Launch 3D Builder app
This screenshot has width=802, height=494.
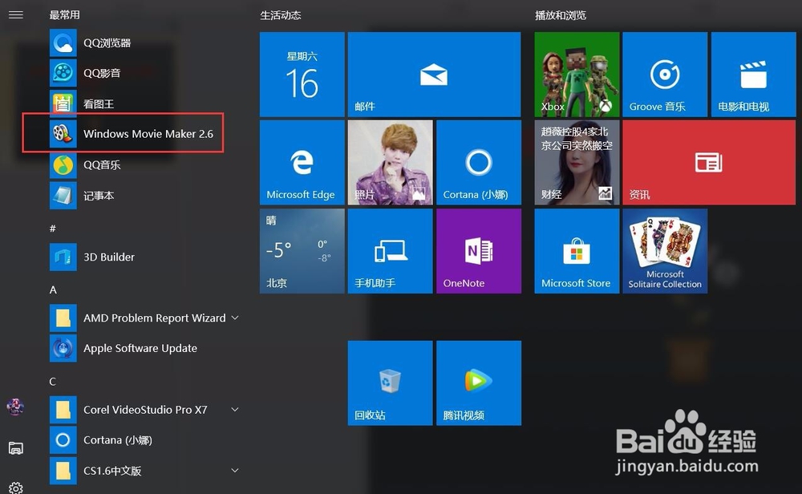[x=63, y=257]
